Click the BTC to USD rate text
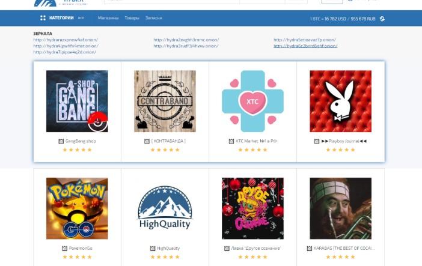Viewport: 422px width, 266px height. pyautogui.click(x=328, y=19)
